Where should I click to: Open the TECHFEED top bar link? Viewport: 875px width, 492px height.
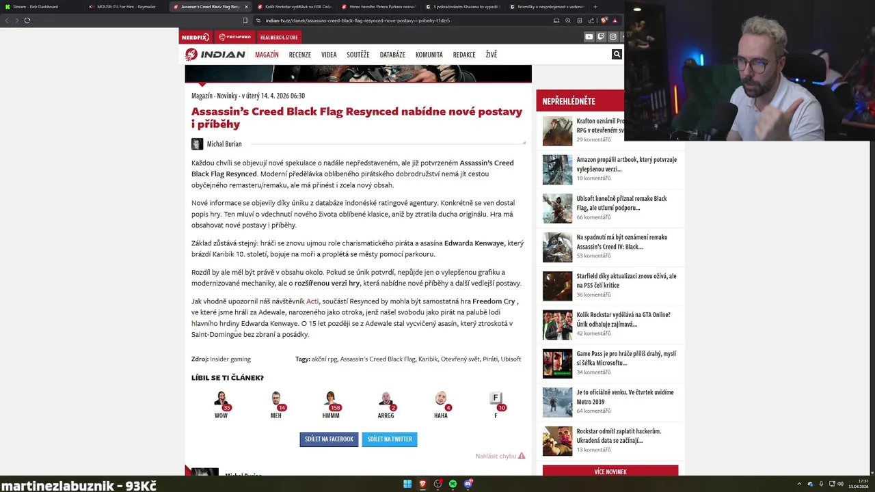tap(235, 37)
